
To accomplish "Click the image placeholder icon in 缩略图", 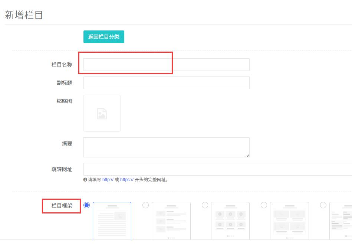I will tap(102, 113).
